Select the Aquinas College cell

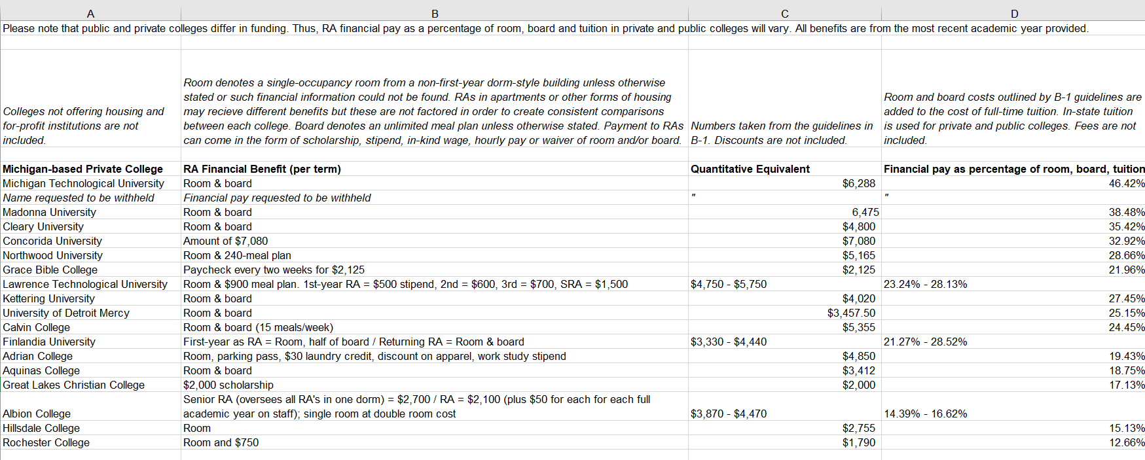tap(90, 370)
